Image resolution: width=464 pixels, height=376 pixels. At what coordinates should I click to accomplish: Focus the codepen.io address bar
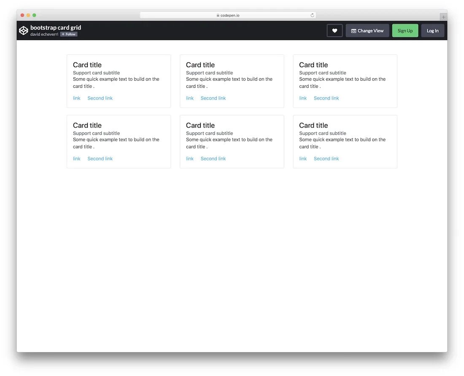tap(228, 15)
